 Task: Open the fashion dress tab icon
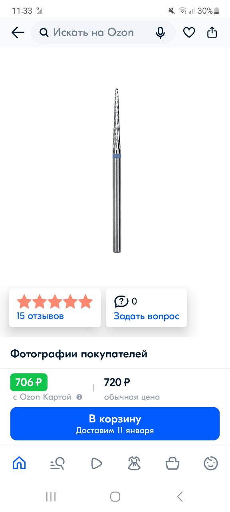pos(134,463)
